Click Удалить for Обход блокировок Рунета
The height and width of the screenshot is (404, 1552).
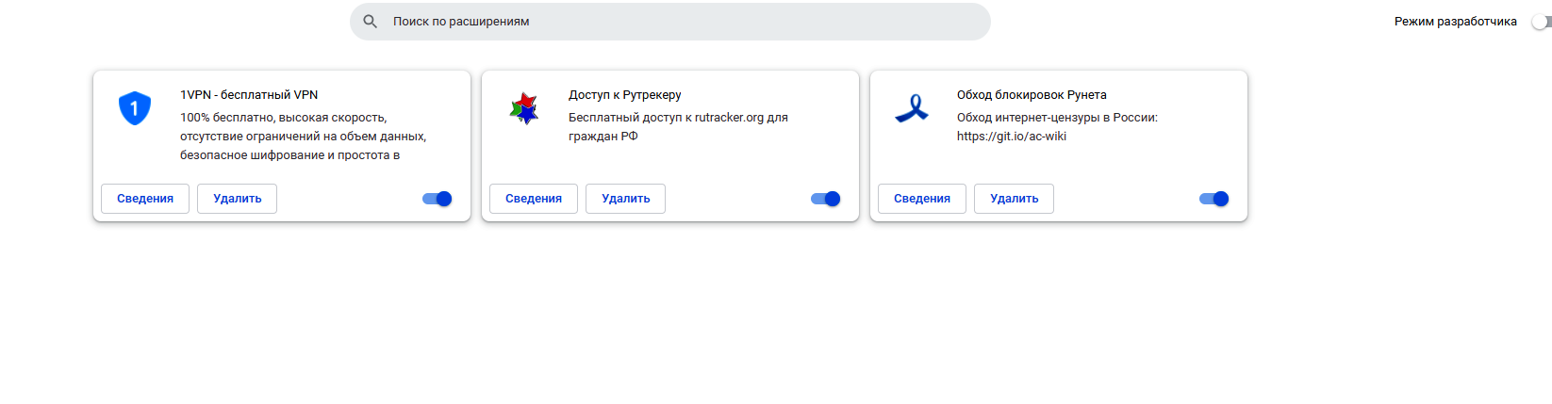[x=1014, y=199]
